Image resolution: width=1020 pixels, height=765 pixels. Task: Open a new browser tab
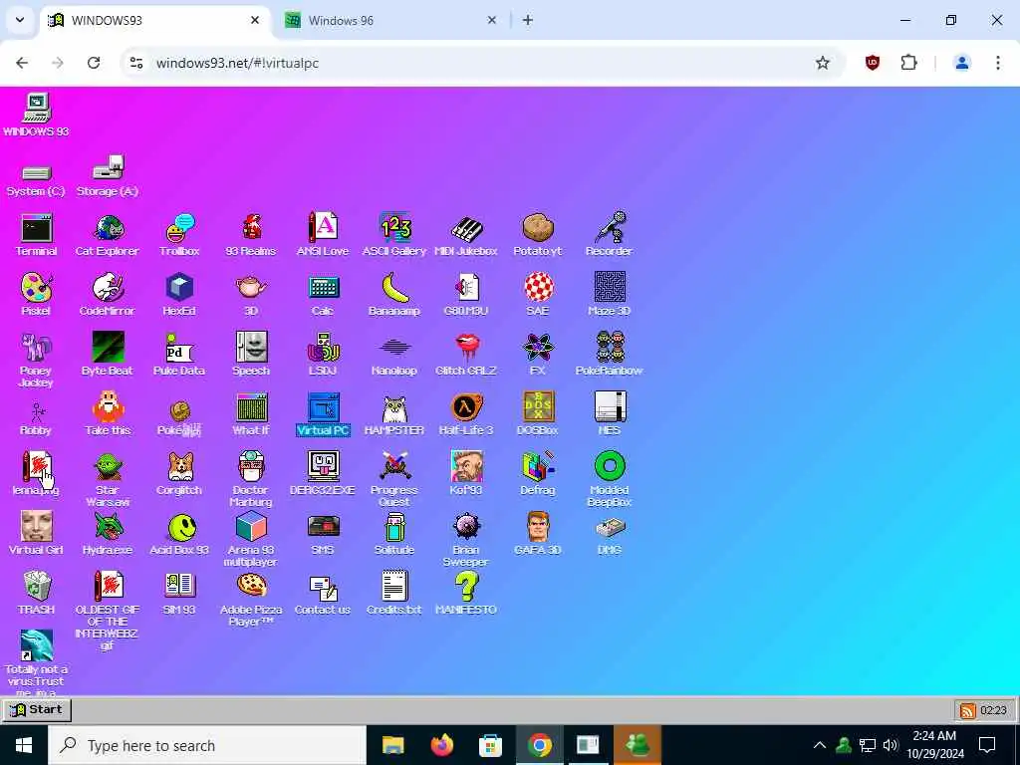coord(528,20)
